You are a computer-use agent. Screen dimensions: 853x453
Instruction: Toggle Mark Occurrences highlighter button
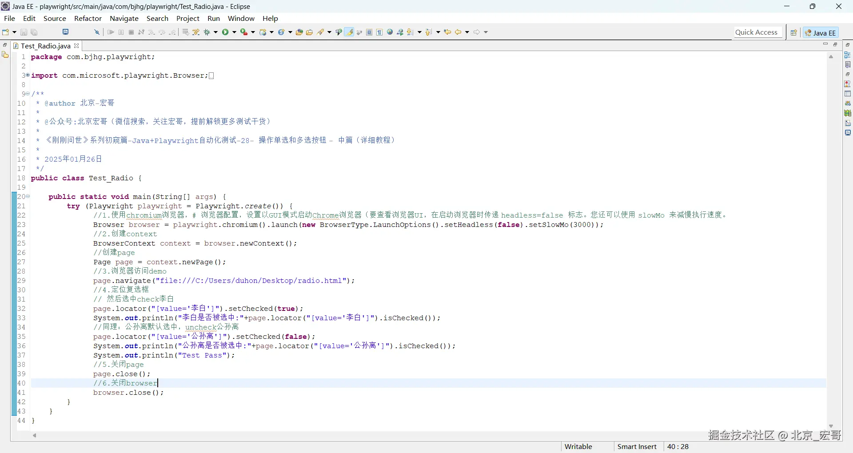[350, 32]
